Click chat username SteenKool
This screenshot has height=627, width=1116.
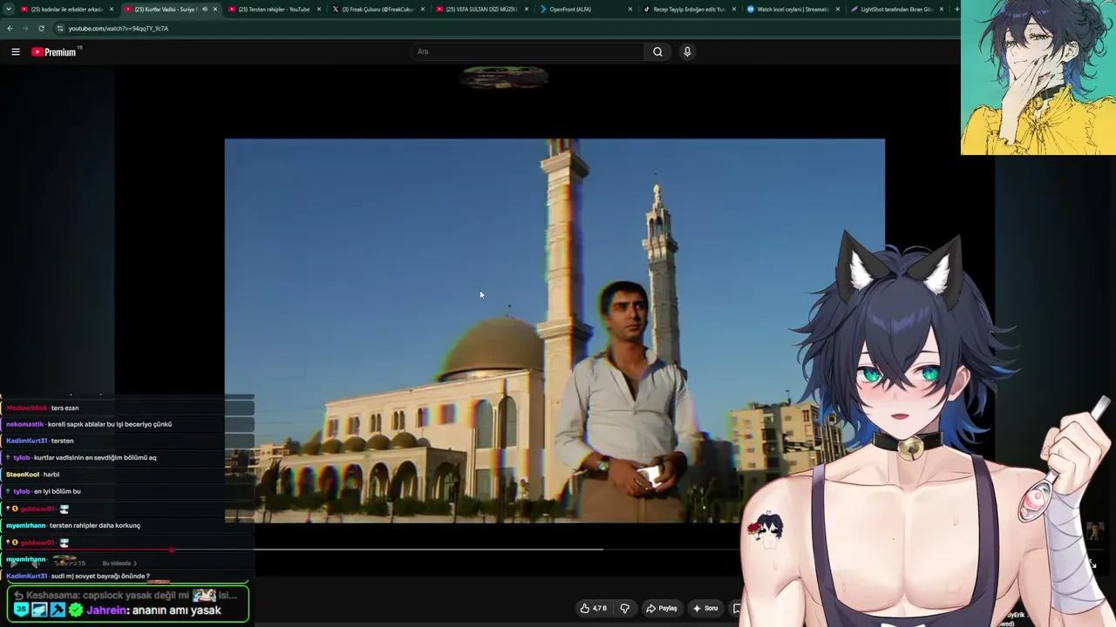pos(23,475)
